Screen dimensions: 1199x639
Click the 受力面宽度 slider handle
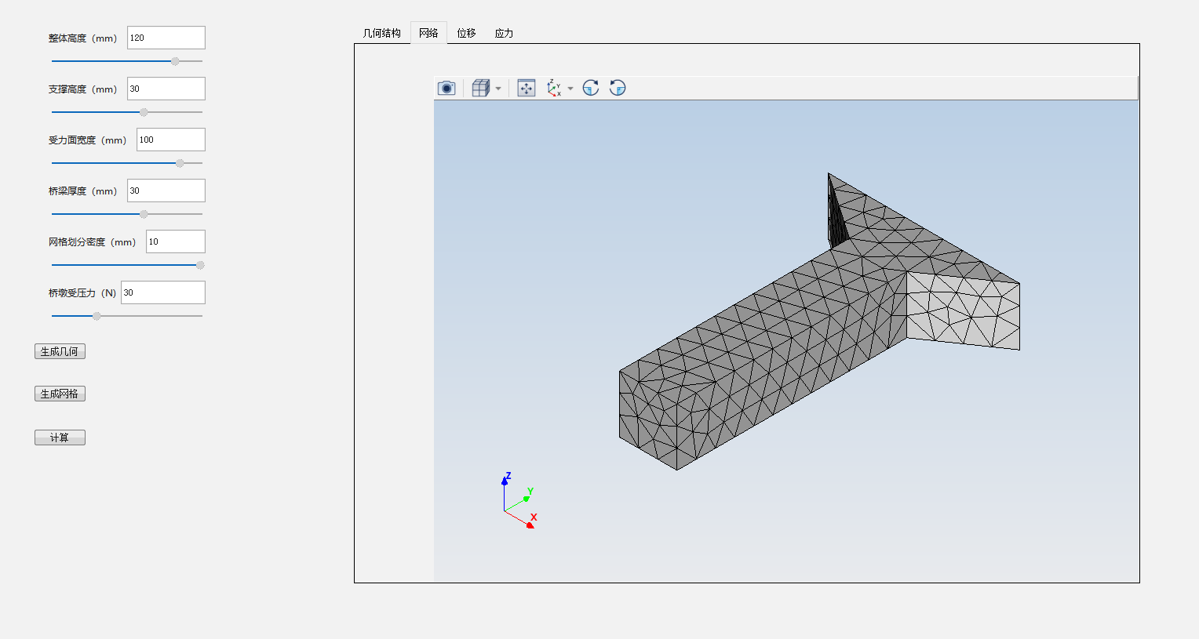click(180, 163)
